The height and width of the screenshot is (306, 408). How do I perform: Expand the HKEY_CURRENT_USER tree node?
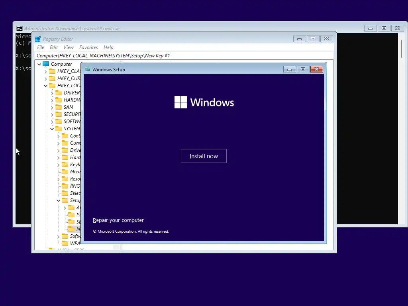click(45, 78)
